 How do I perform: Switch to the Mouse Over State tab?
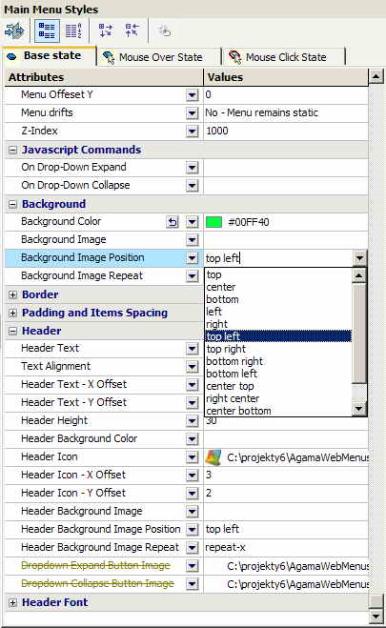(158, 57)
